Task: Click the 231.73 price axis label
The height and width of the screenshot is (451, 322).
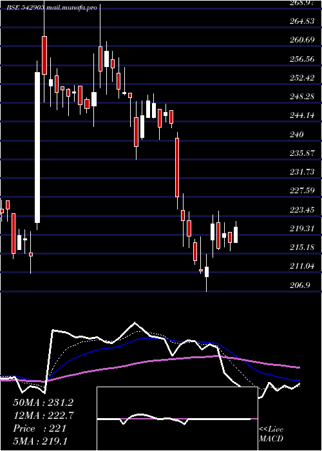Action: pos(301,172)
